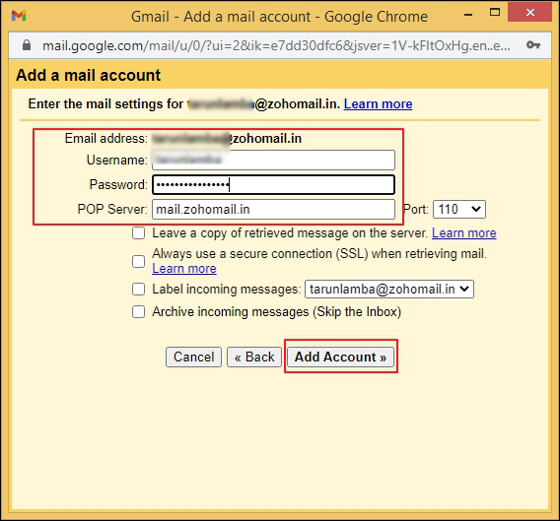Viewport: 560px width, 521px height.
Task: Edit the POP Server field mail.zohomail.in
Action: tap(273, 209)
